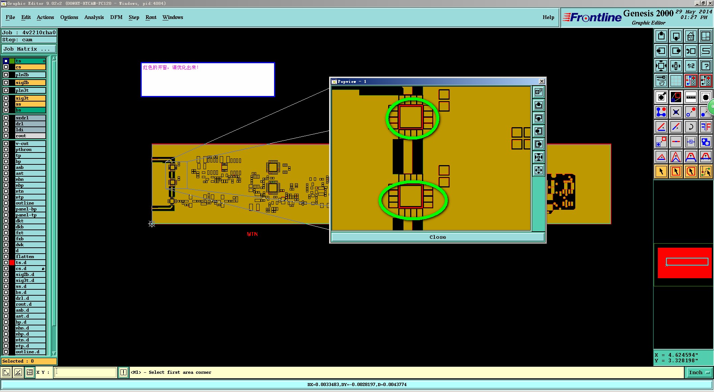Toggle the checkbox for layer rout
Screen dimensions: 714x392
click(6, 136)
